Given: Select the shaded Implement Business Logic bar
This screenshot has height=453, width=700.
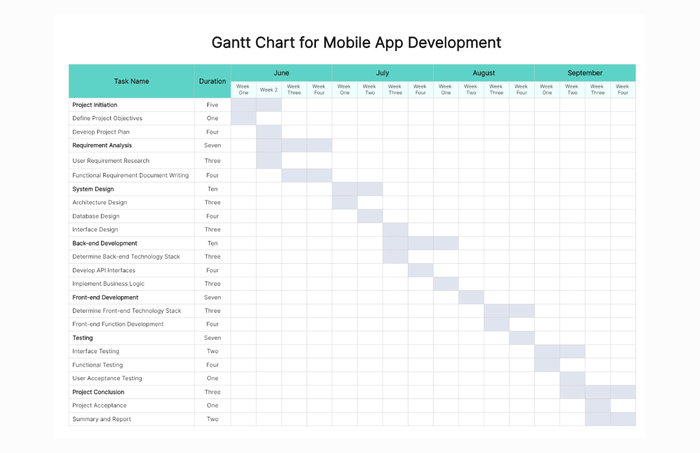Looking at the screenshot, I should 446,284.
